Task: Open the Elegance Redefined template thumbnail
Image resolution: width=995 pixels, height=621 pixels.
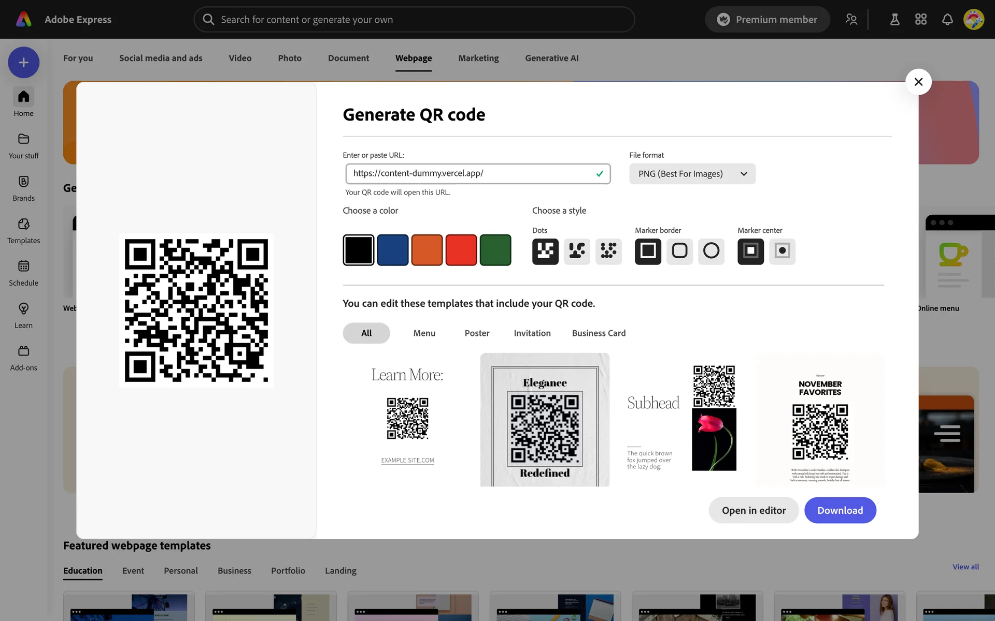Action: (x=545, y=420)
